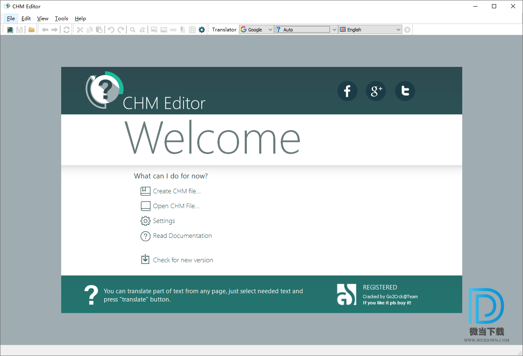The height and width of the screenshot is (356, 523).
Task: Open the Settings link on welcome page
Action: [164, 221]
